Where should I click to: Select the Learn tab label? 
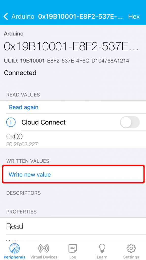[102, 257]
